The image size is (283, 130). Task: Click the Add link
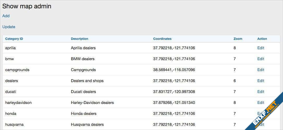pos(6,16)
